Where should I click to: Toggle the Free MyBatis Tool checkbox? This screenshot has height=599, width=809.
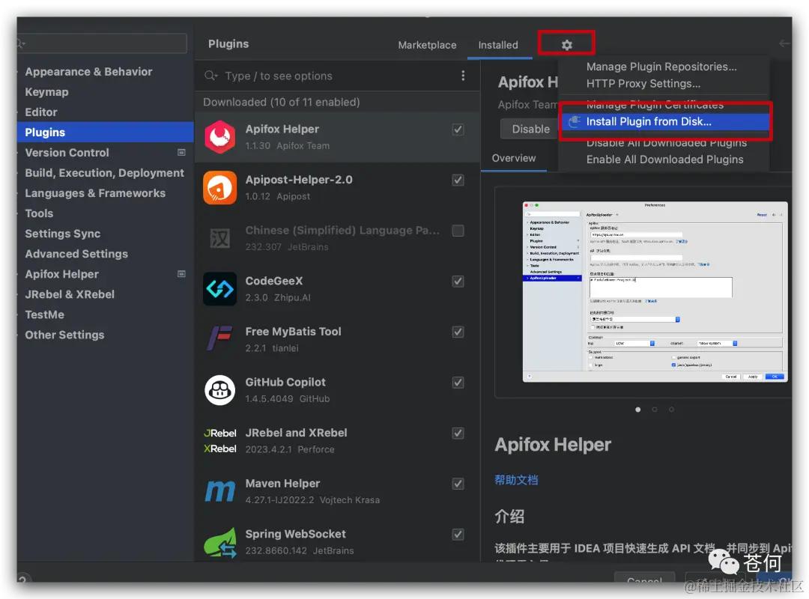[x=458, y=332]
